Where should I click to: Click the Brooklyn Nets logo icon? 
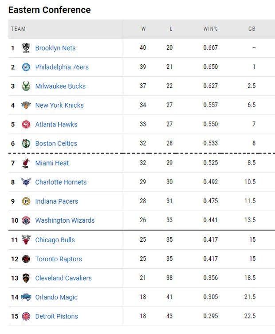26,48
